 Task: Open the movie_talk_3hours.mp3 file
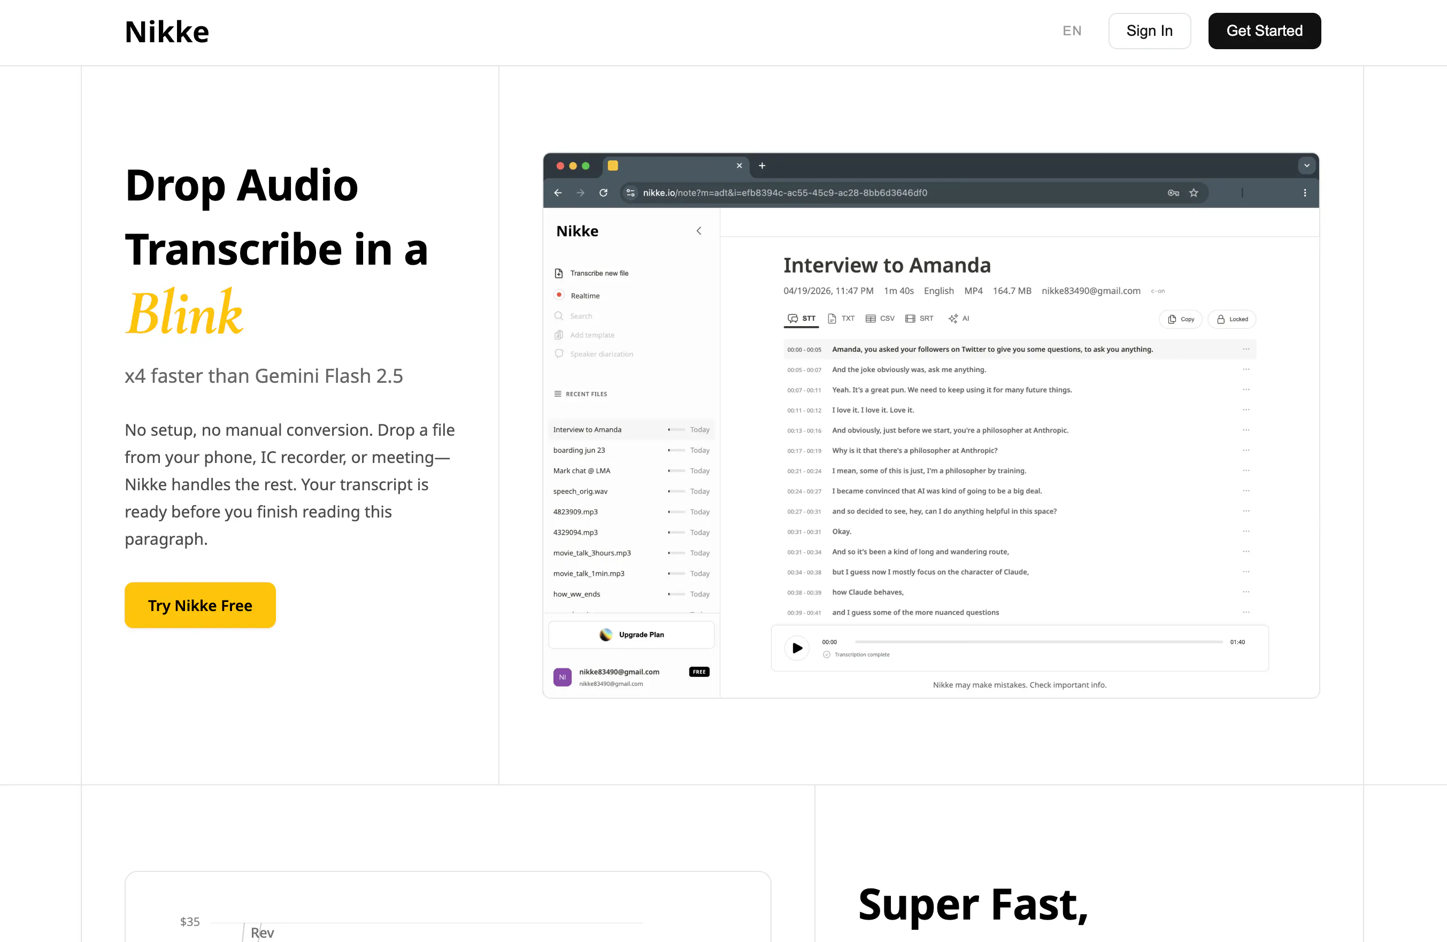(631, 553)
